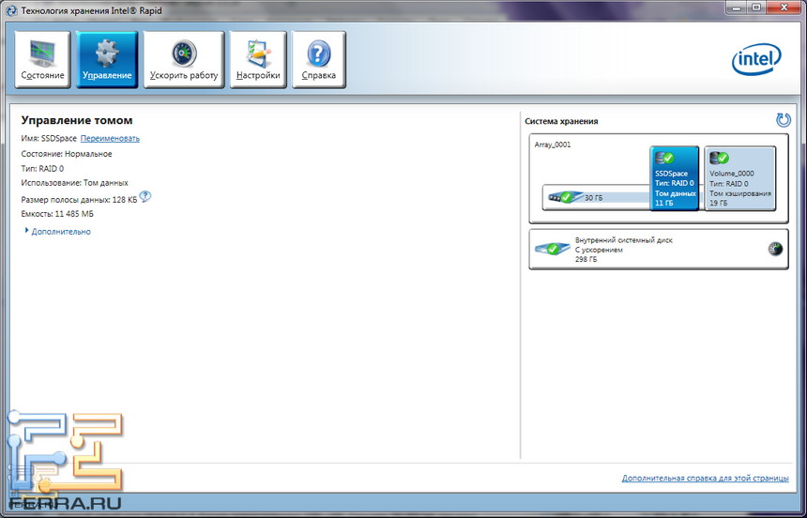Click the 30 ГБ SSD disk icon
Viewport: 807px width, 518px height.
tap(565, 197)
